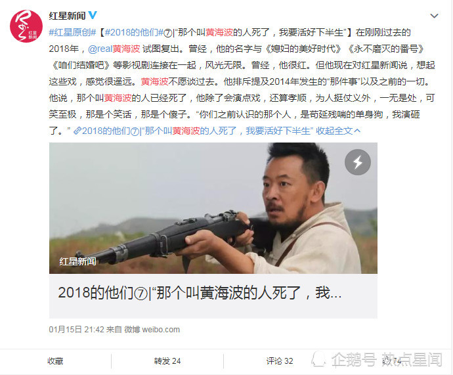Click 转发 24 to repost
Image resolution: width=453 pixels, height=375 pixels.
(167, 361)
